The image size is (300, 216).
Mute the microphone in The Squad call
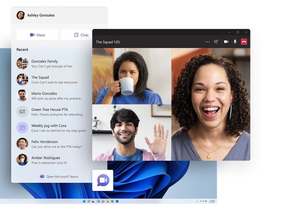coord(235,42)
